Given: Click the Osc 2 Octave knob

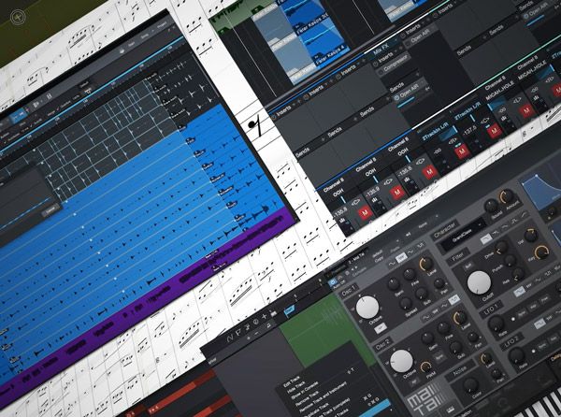Looking at the screenshot, I should click(x=402, y=361).
